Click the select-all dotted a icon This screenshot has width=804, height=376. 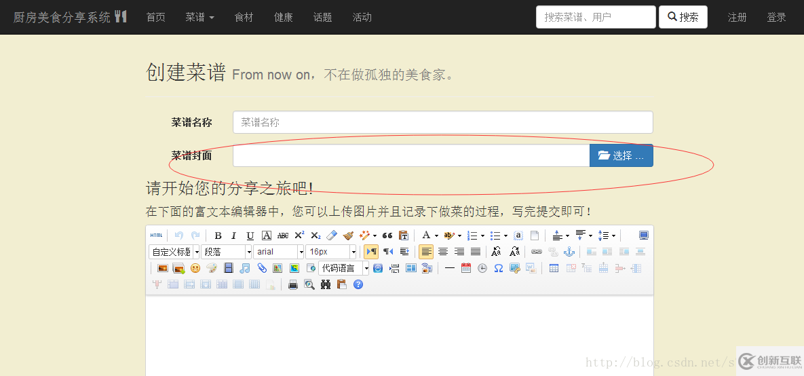(x=518, y=236)
